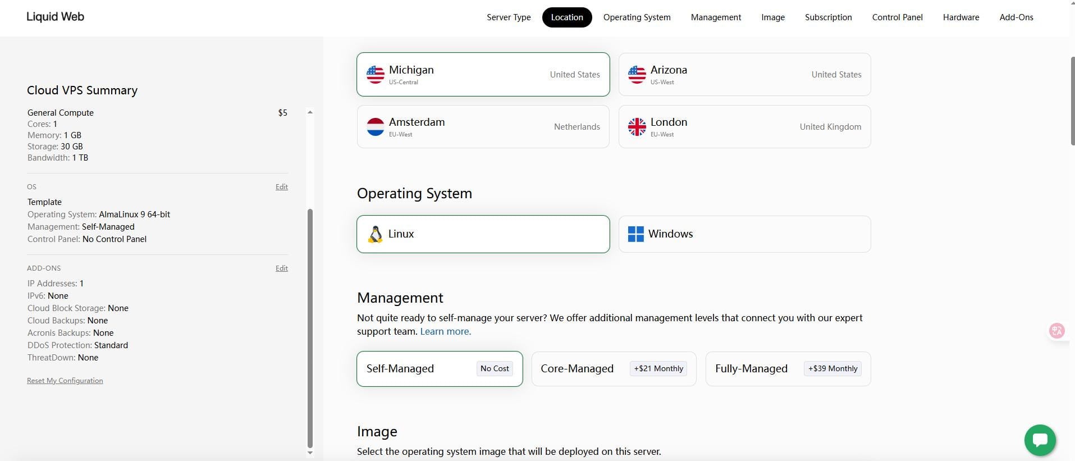Click the Windows logo icon

(x=635, y=234)
